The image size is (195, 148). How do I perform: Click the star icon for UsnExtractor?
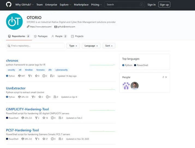coord(40,97)
